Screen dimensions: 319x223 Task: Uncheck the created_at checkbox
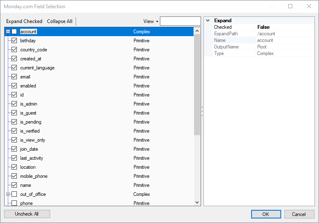click(14, 59)
